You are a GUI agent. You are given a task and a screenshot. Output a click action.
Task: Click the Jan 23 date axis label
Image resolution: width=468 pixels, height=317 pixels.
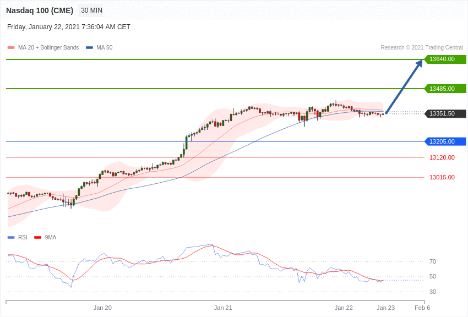(x=385, y=308)
